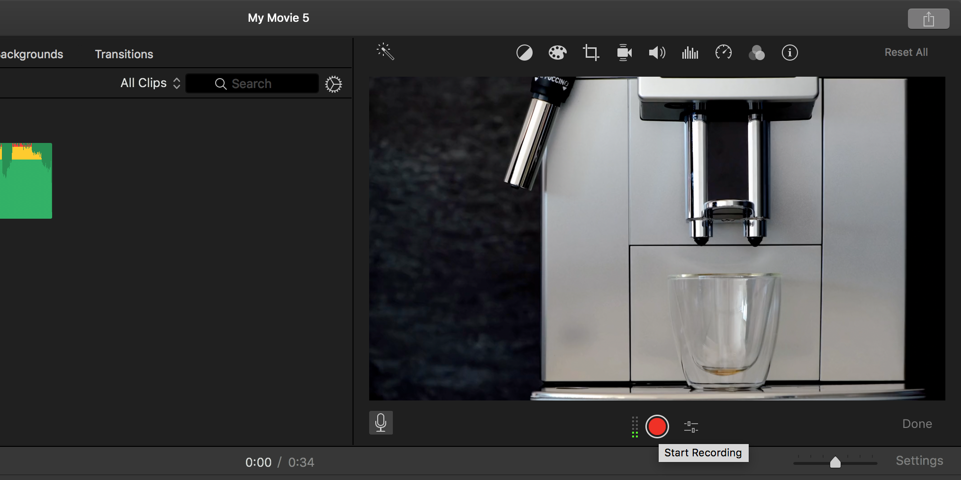Click Done to finish voiceover recording
This screenshot has width=961, height=480.
tap(916, 423)
